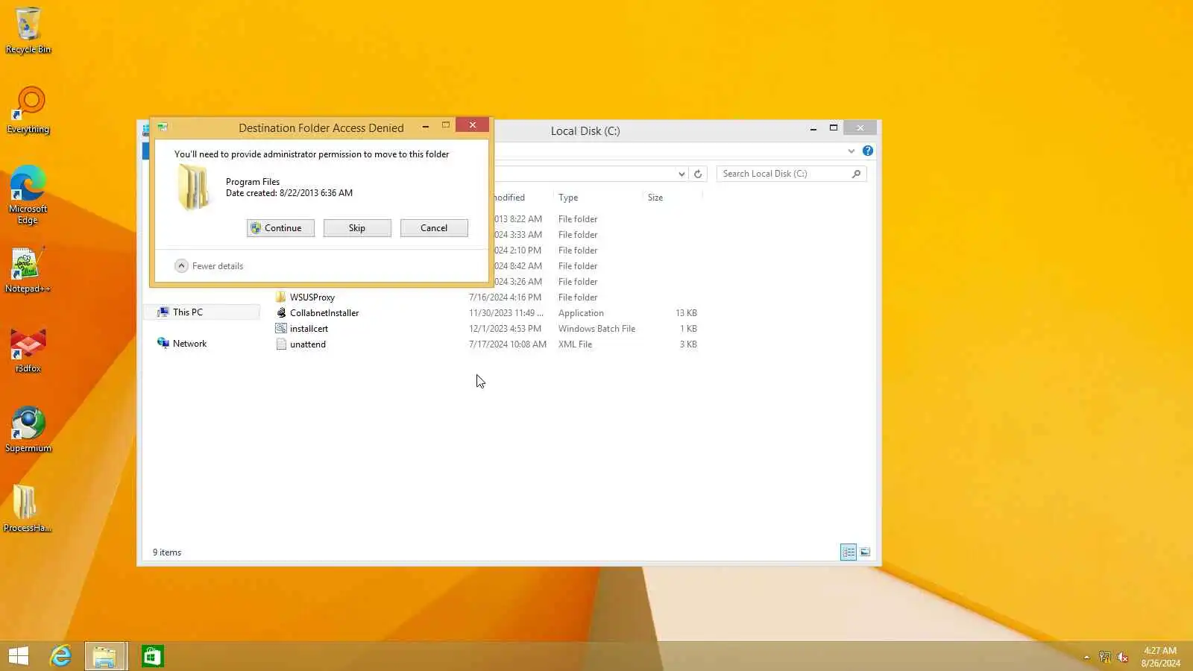This screenshot has width=1193, height=671.
Task: Click the CollabnetInstaller file icon
Action: pos(281,313)
